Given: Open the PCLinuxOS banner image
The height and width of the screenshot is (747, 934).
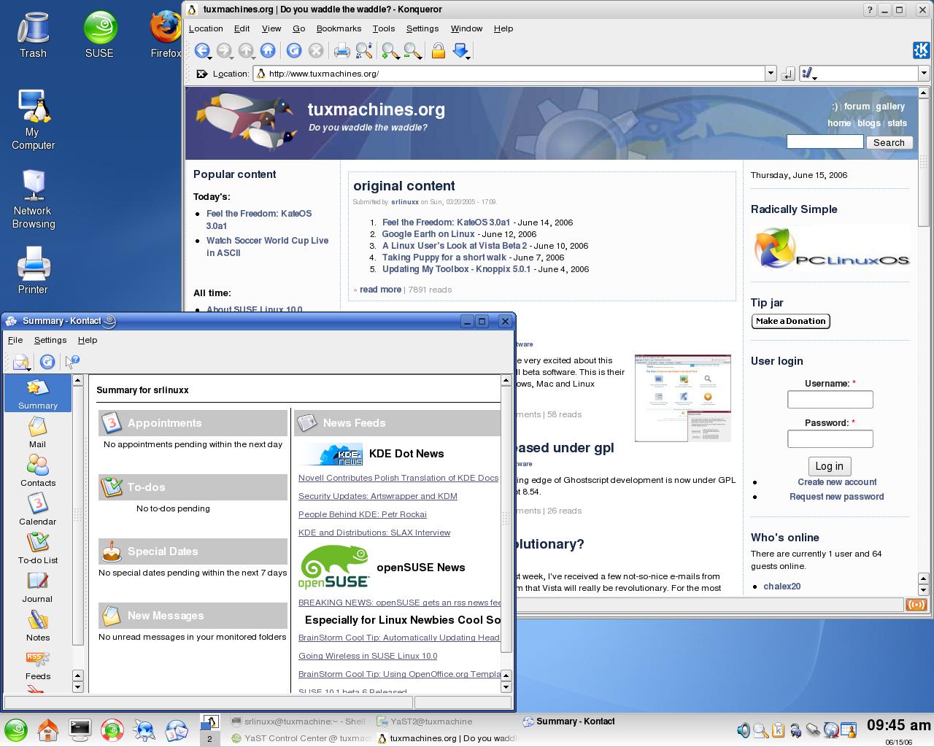Looking at the screenshot, I should click(x=830, y=249).
